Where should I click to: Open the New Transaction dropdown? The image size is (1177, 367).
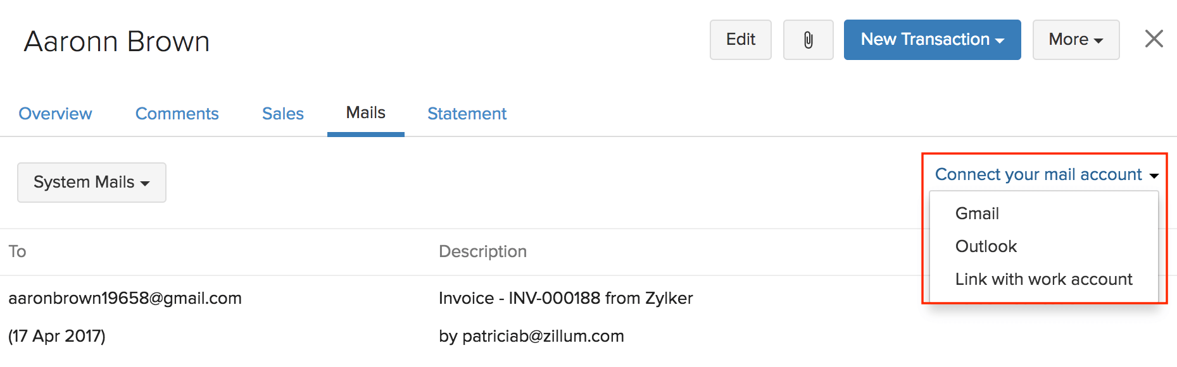pyautogui.click(x=932, y=40)
